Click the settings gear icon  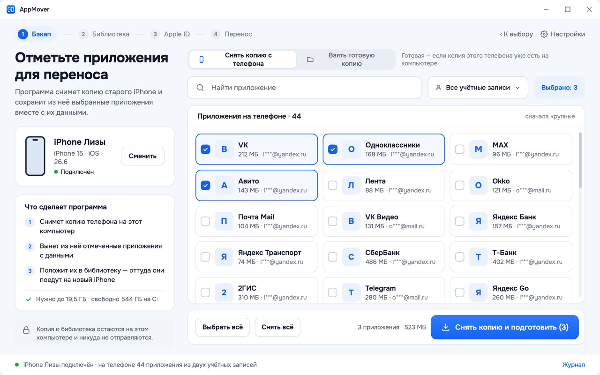coord(544,34)
